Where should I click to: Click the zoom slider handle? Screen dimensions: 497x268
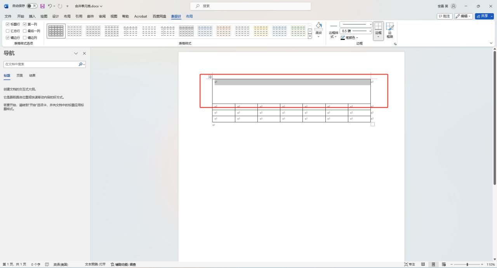[x=467, y=265]
